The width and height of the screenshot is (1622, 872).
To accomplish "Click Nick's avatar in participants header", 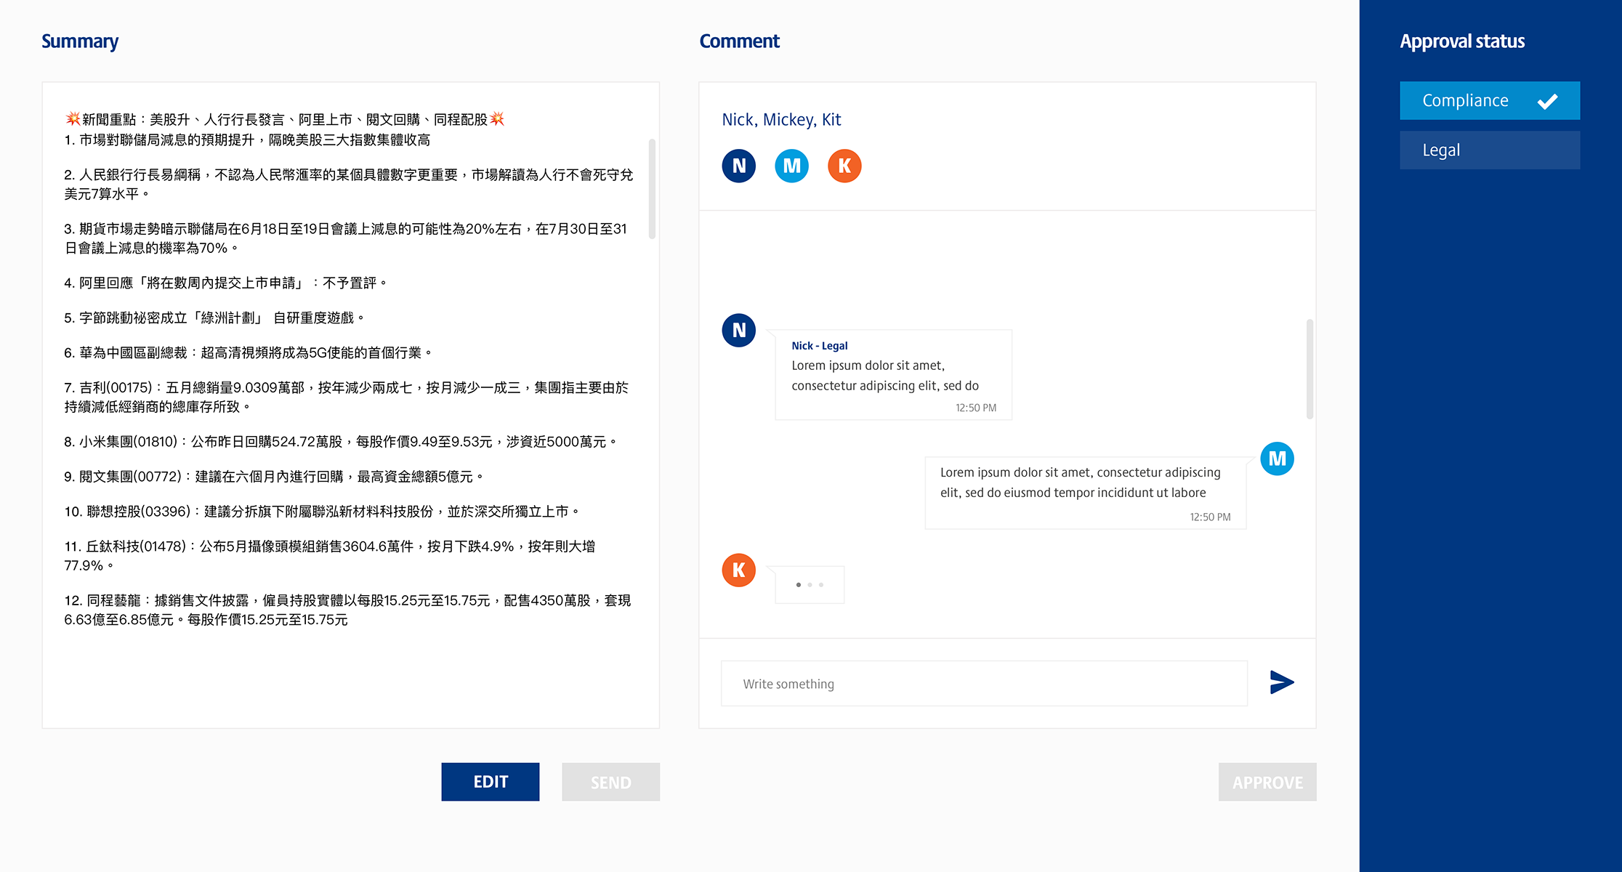I will [739, 166].
